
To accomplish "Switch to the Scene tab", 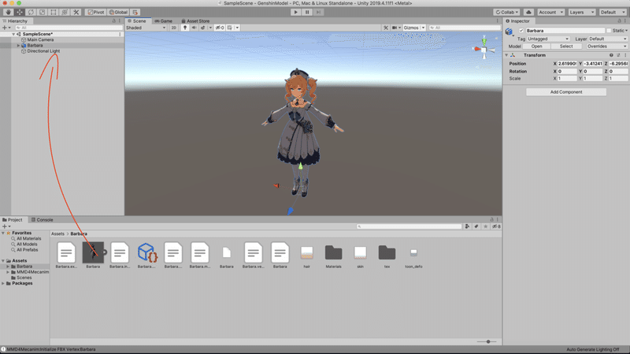I will [x=137, y=21].
